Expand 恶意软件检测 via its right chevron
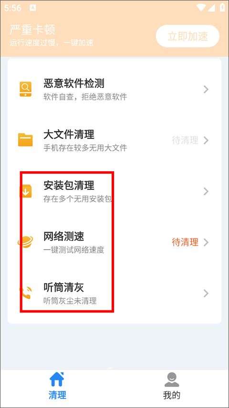 pyautogui.click(x=206, y=89)
